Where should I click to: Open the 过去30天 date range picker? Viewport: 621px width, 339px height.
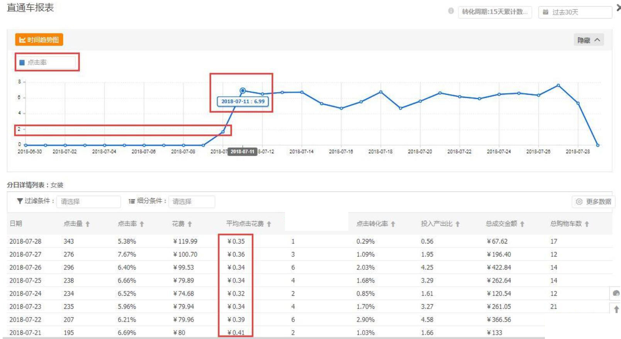coord(575,12)
